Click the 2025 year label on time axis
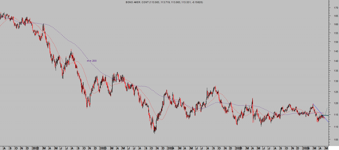Screen dimensions: 339x150 238,147
